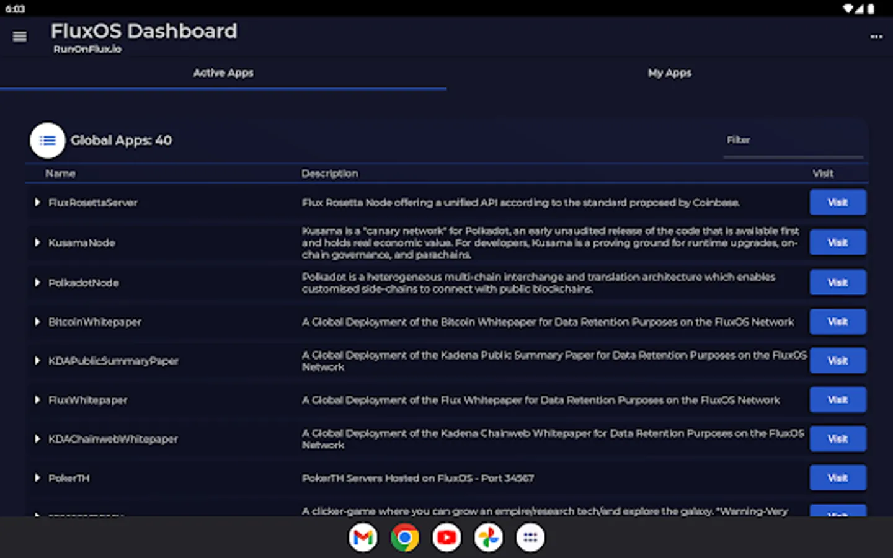Select the PolkadotNode name text
This screenshot has height=558, width=893.
(x=84, y=283)
